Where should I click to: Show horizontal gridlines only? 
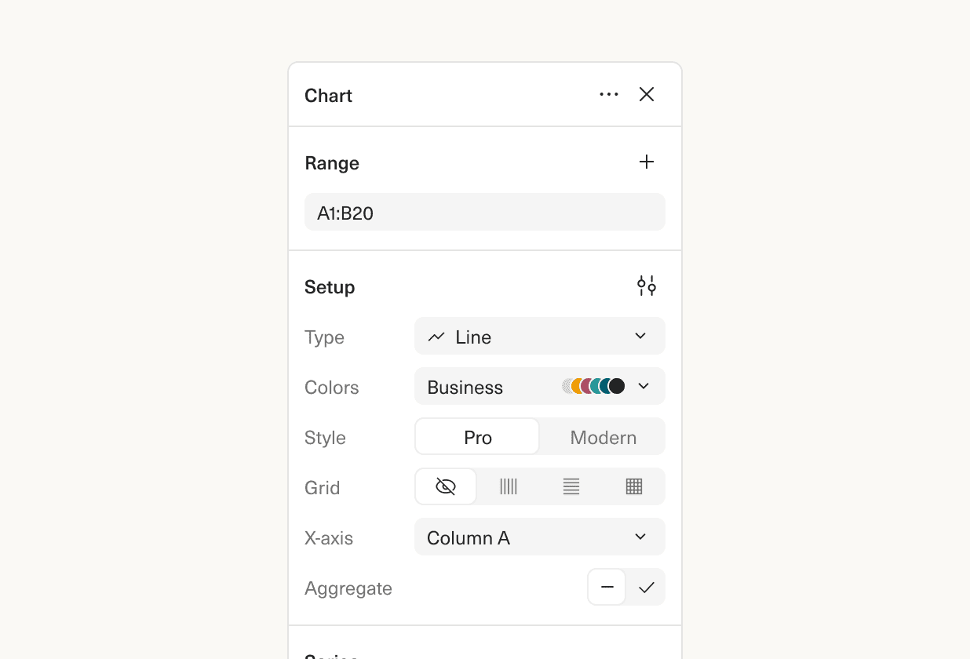coord(571,486)
